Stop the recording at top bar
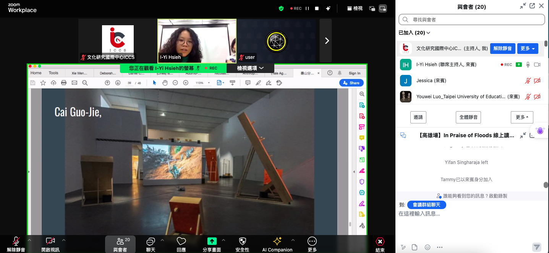Image resolution: width=549 pixels, height=253 pixels. pos(317,8)
